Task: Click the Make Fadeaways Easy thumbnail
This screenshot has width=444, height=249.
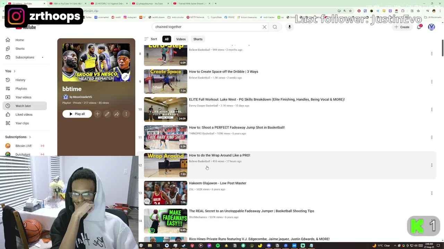Action: pyautogui.click(x=165, y=221)
